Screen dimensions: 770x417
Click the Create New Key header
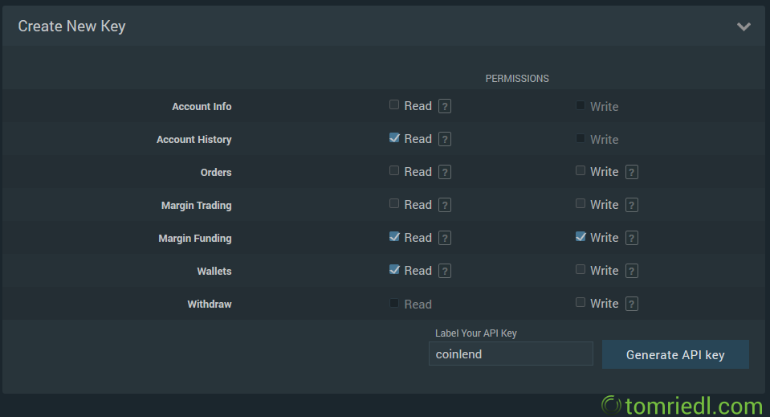tap(72, 27)
